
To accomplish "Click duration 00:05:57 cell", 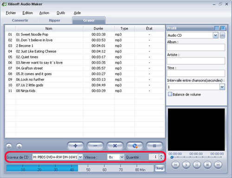I will pyautogui.click(x=98, y=68).
